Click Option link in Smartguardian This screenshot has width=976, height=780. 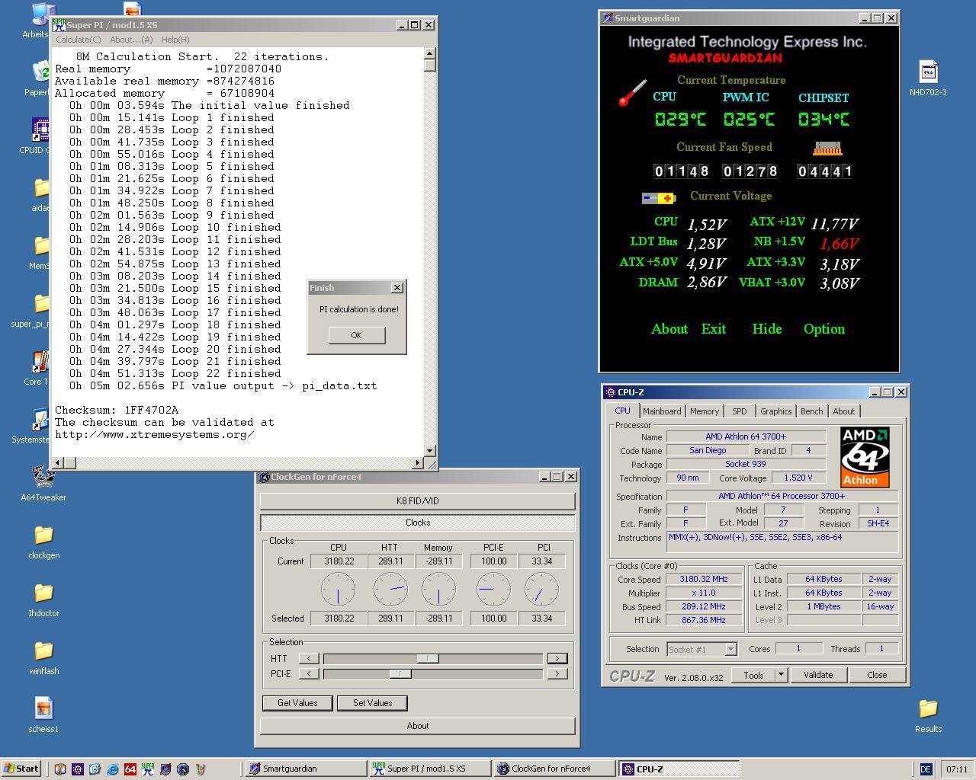click(x=824, y=329)
